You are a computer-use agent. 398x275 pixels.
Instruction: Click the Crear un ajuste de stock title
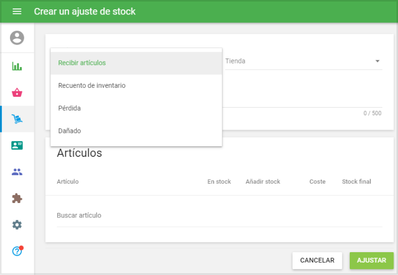click(85, 11)
